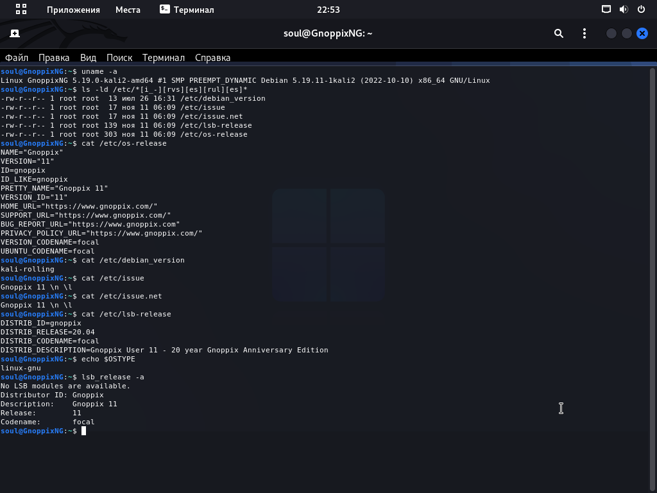The image size is (657, 493).
Task: Click the 'Distributor ID: Gnoppix' line
Action: click(x=52, y=395)
